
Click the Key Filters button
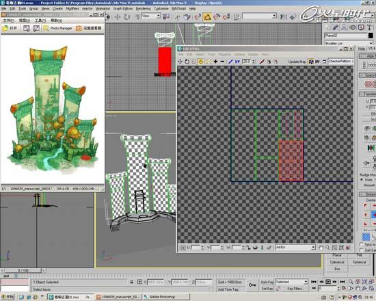[295, 289]
